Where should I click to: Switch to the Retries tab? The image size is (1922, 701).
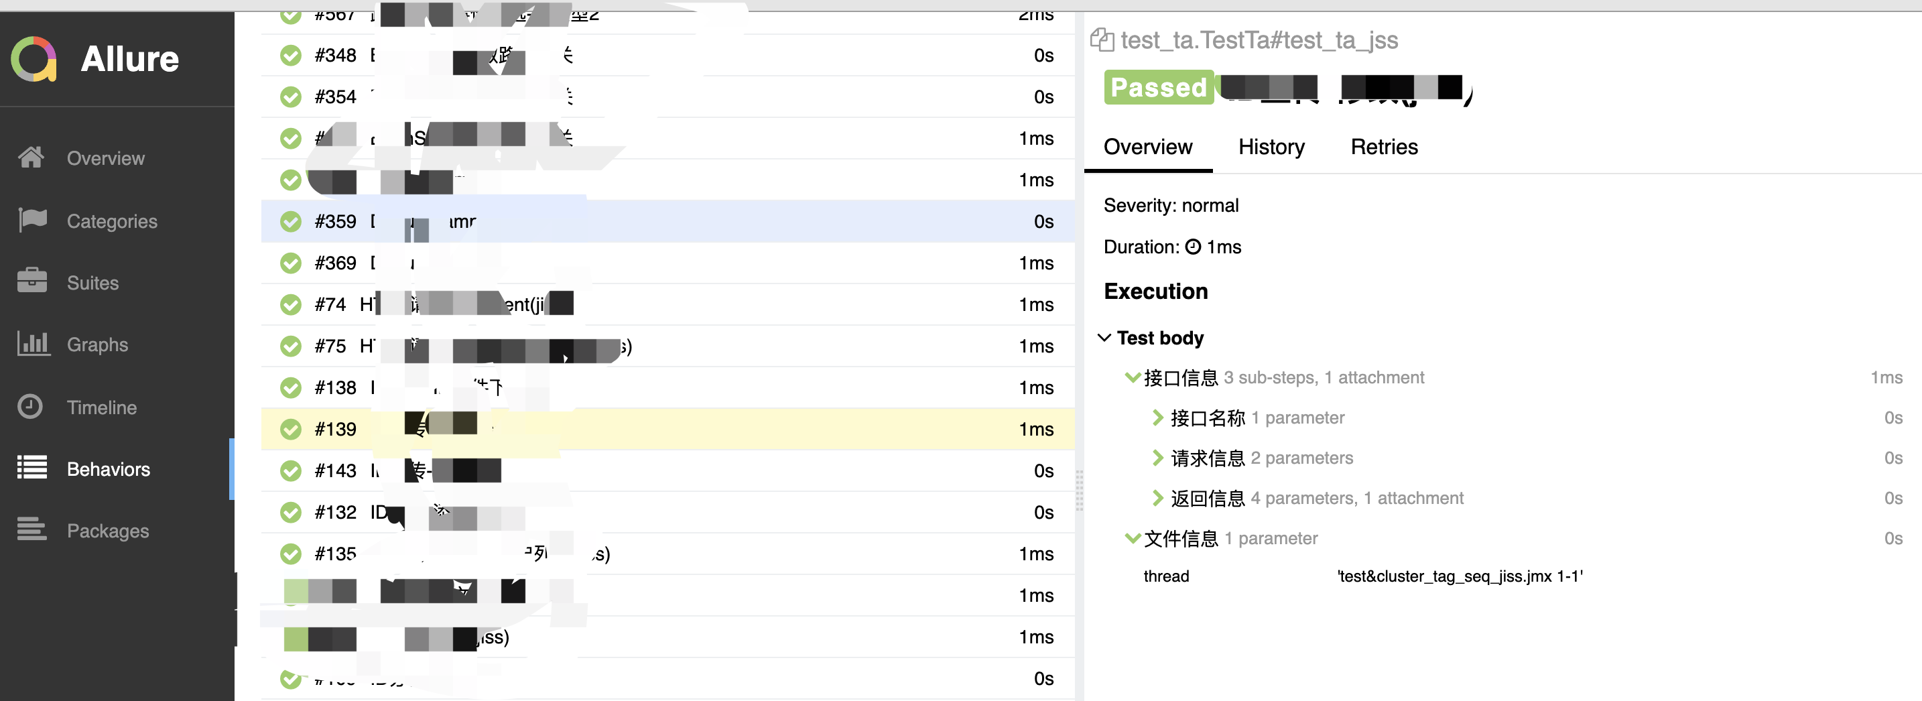pos(1384,147)
